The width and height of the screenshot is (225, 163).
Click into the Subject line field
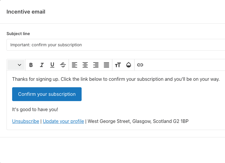116,45
